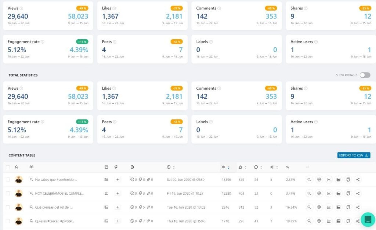
Task: Open the LinkedIn icon on the 'HOY CELEBRAMOS' row
Action: coord(339,193)
